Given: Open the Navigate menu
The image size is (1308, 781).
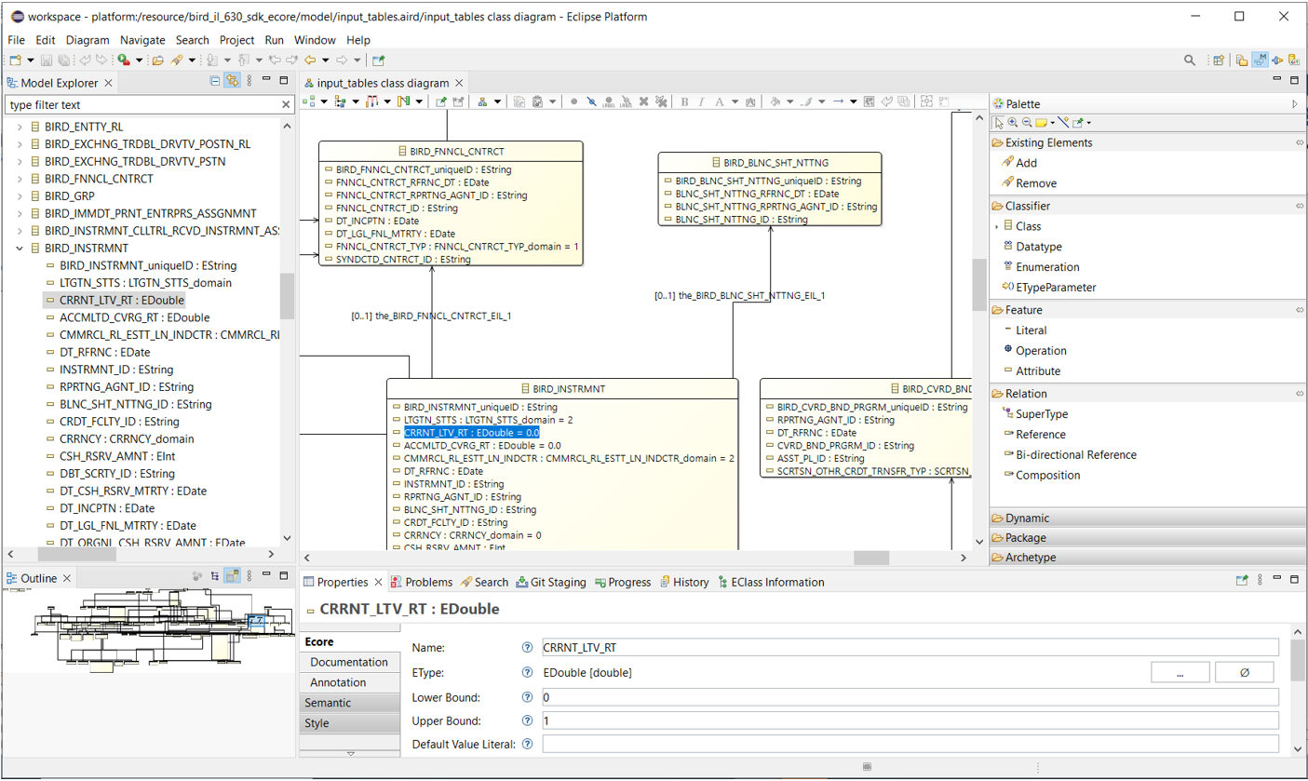Looking at the screenshot, I should (141, 40).
